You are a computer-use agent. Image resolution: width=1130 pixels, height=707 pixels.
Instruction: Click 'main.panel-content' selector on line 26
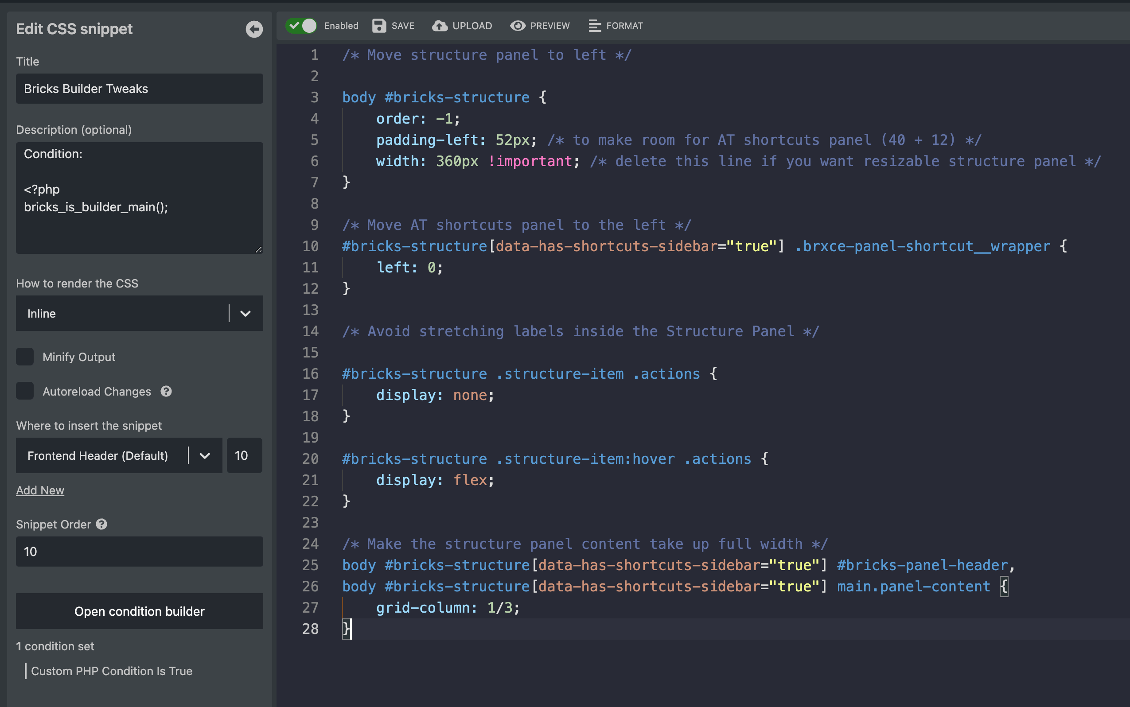(913, 587)
